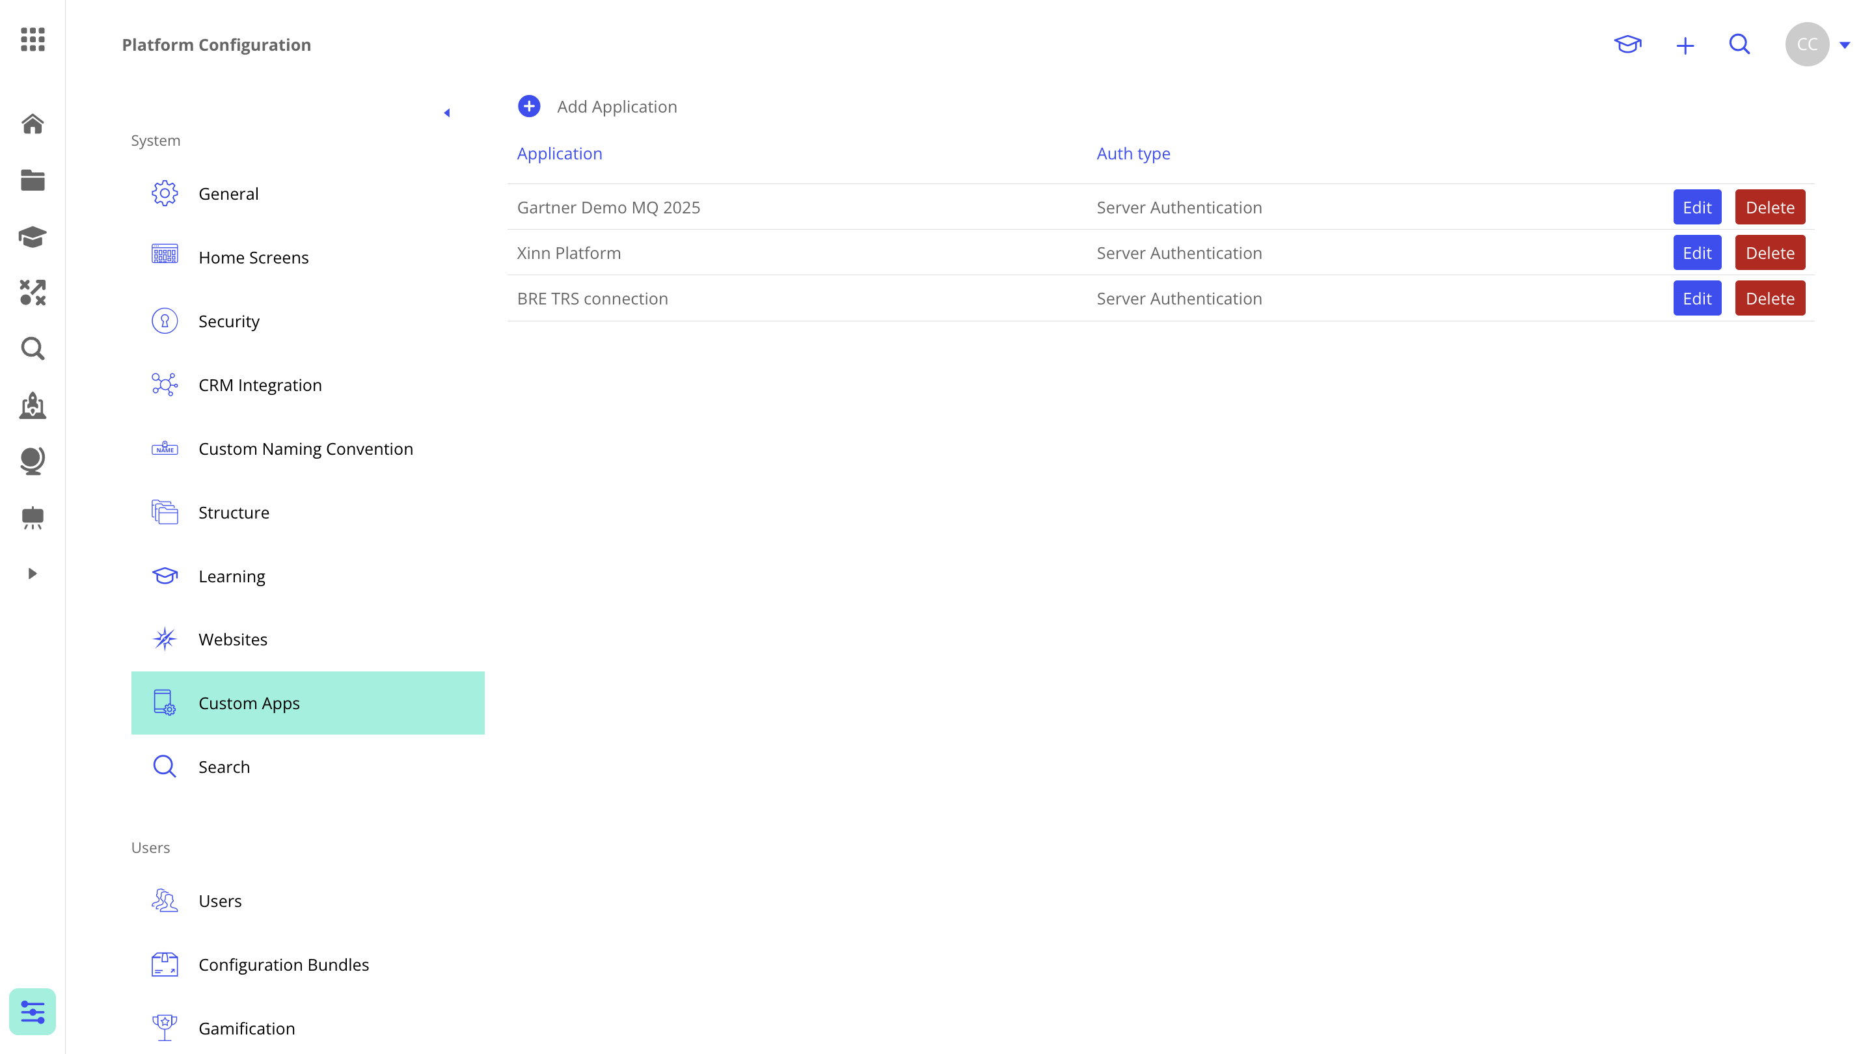Click the Add Application label

click(617, 106)
